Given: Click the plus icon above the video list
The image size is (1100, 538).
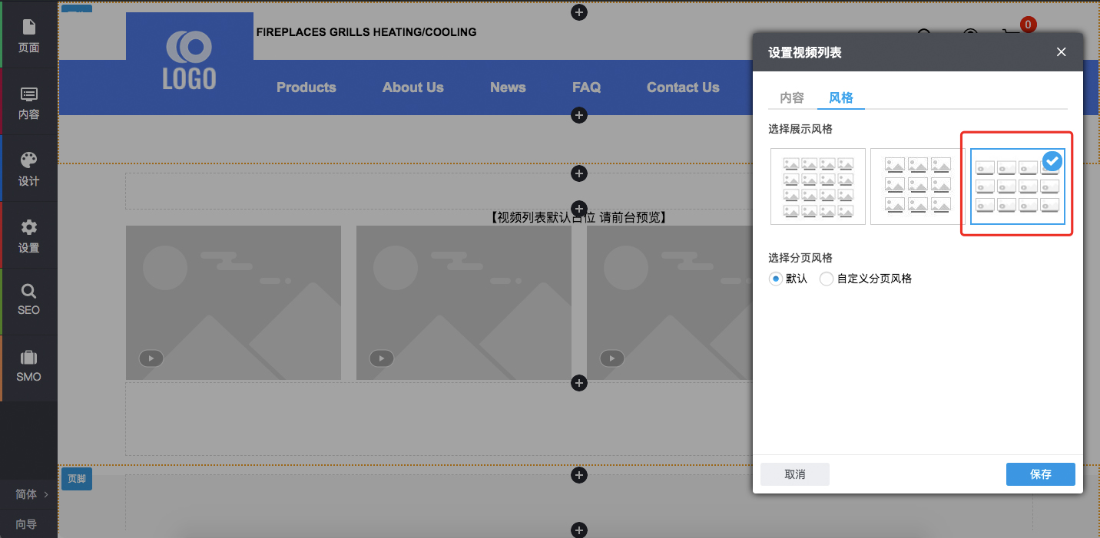Looking at the screenshot, I should 579,209.
